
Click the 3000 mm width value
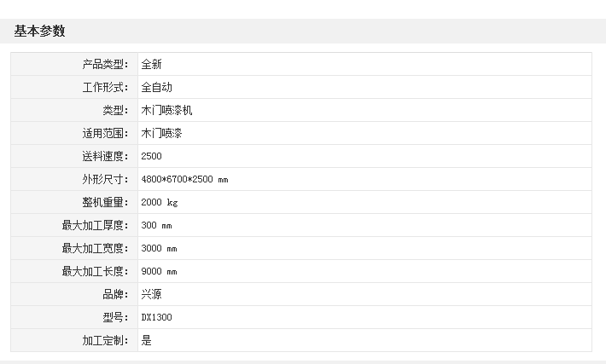coord(159,249)
